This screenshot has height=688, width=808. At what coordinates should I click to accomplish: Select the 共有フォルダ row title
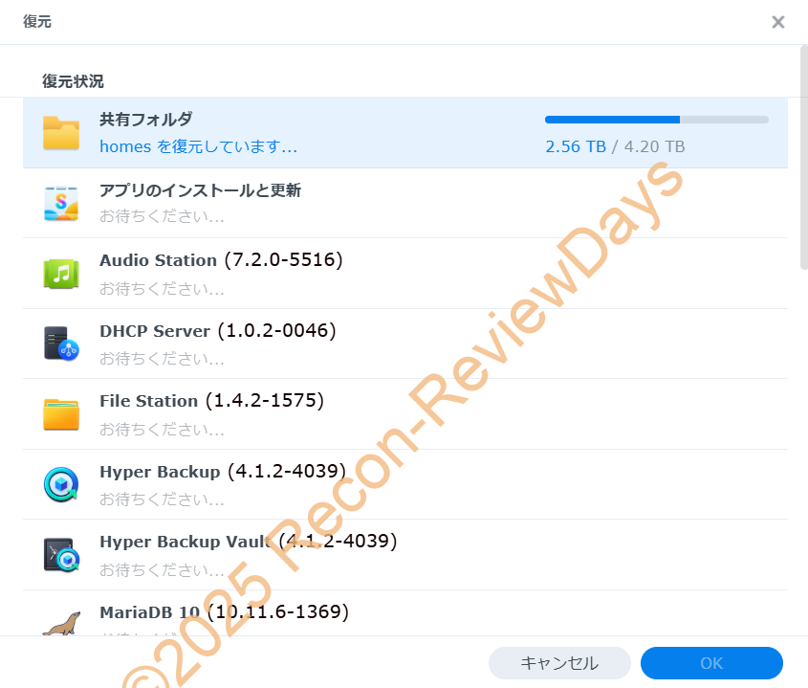(x=145, y=120)
